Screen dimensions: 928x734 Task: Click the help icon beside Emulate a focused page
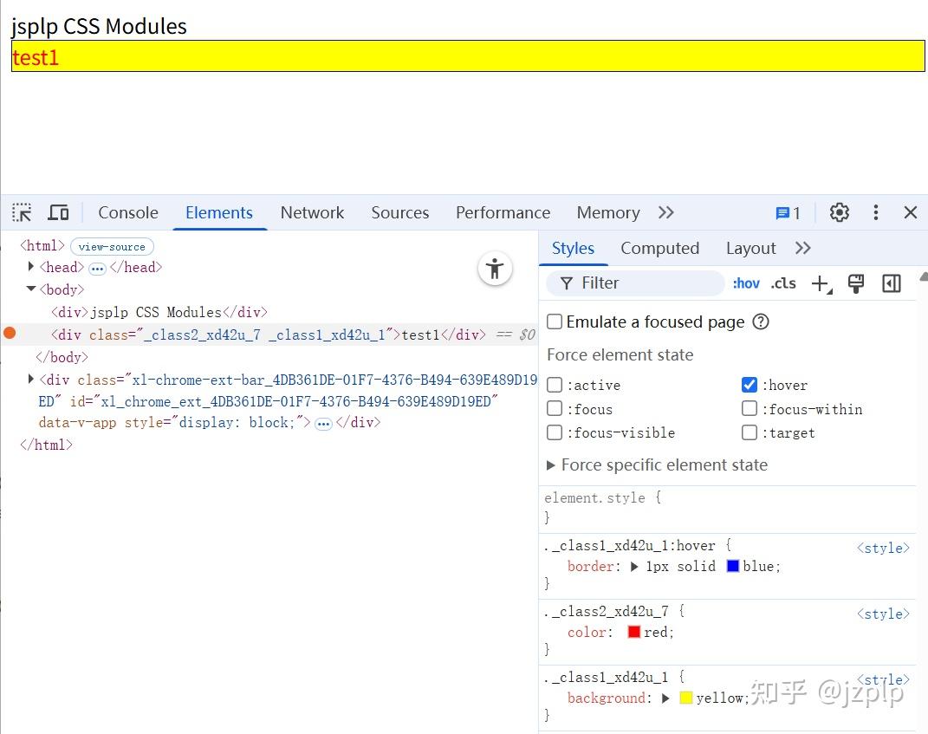click(x=761, y=322)
